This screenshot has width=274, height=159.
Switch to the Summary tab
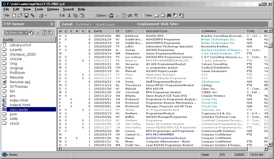(83, 24)
